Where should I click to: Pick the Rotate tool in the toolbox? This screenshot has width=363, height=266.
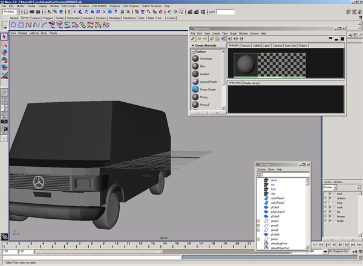coord(4,60)
